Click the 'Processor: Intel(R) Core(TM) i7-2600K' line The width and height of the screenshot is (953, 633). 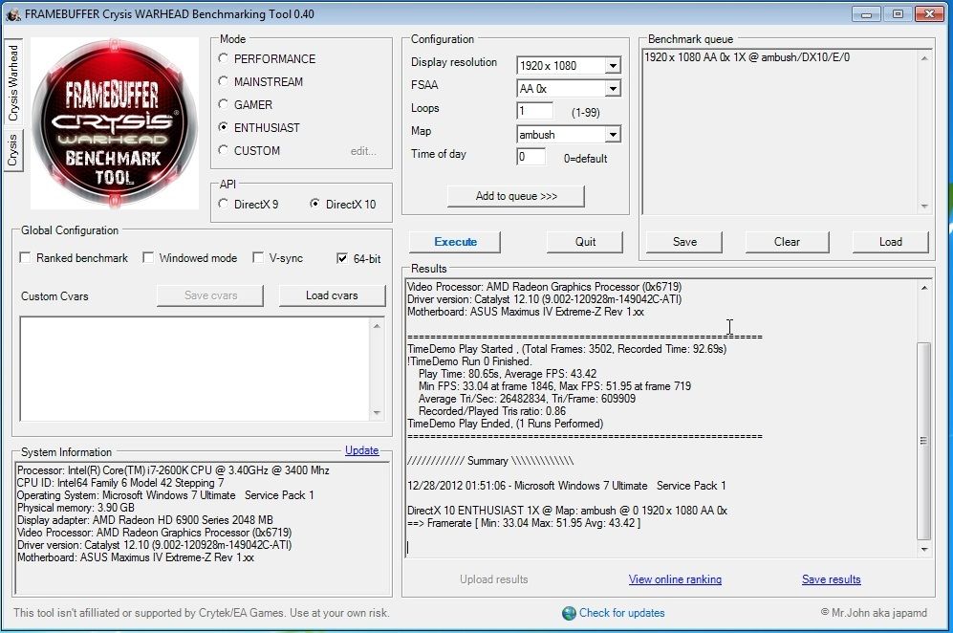[173, 470]
